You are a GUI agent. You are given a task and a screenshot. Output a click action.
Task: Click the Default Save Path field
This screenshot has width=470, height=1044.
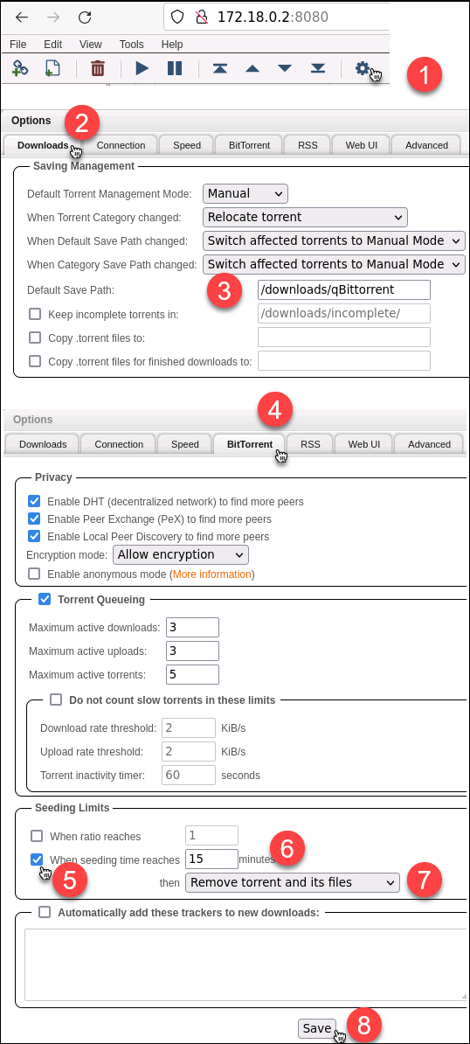(343, 289)
